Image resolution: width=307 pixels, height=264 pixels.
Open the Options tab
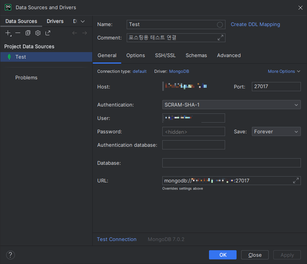click(x=136, y=56)
